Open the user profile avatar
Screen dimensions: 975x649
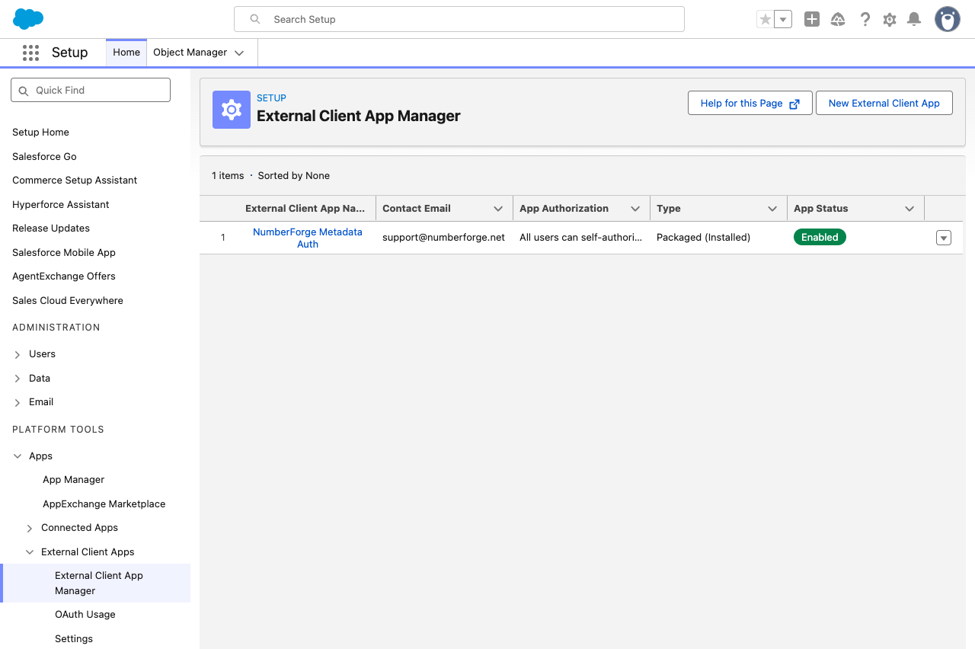pyautogui.click(x=948, y=19)
